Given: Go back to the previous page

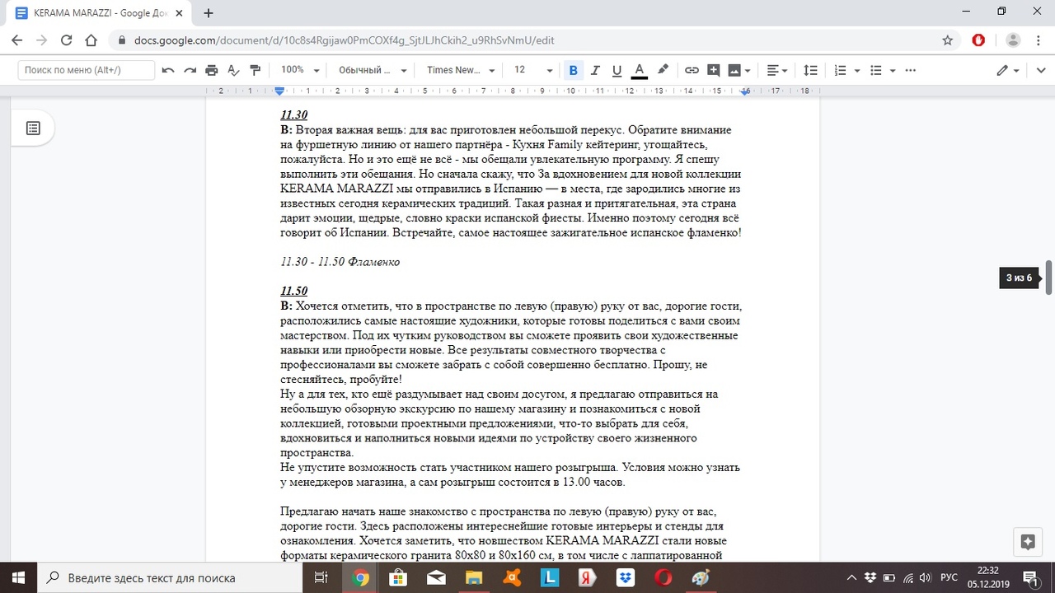Looking at the screenshot, I should (17, 40).
